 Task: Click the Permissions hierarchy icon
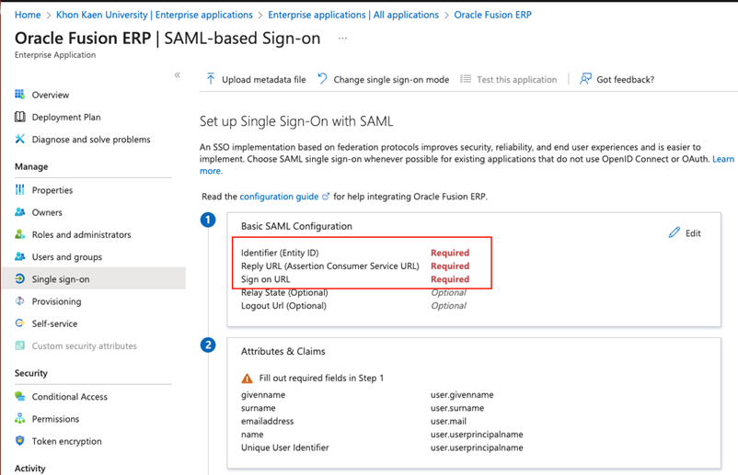tap(19, 418)
